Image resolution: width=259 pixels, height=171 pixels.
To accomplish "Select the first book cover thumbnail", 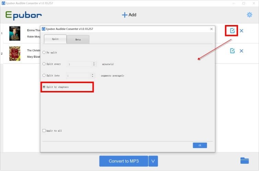I will click(15, 33).
